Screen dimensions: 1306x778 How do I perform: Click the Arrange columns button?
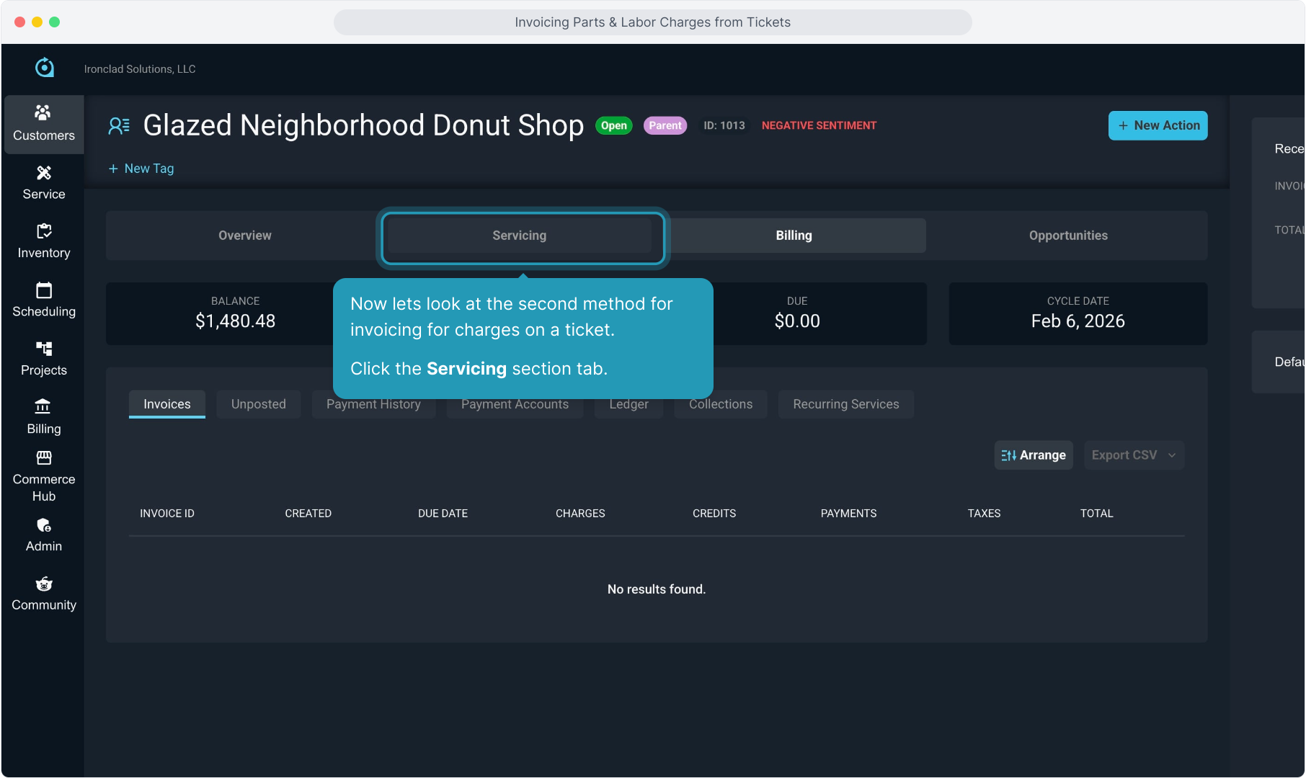[1033, 455]
